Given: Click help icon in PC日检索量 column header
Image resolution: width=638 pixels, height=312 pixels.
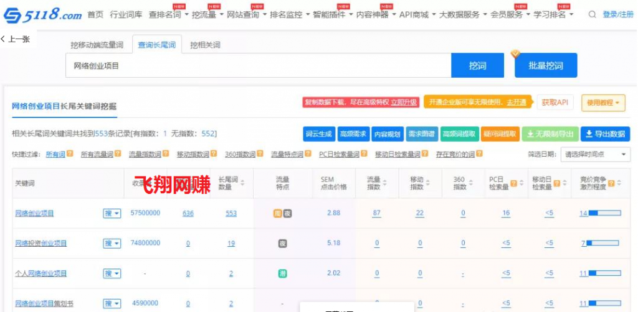Looking at the screenshot, I should pos(513,183).
